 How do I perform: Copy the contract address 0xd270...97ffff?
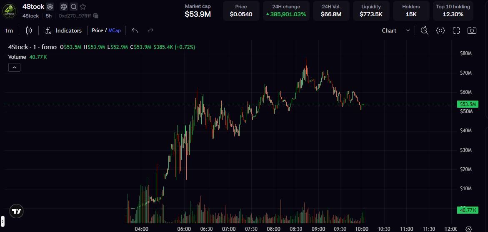[x=96, y=15]
